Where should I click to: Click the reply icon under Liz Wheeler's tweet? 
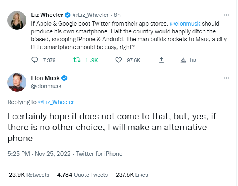35,60
